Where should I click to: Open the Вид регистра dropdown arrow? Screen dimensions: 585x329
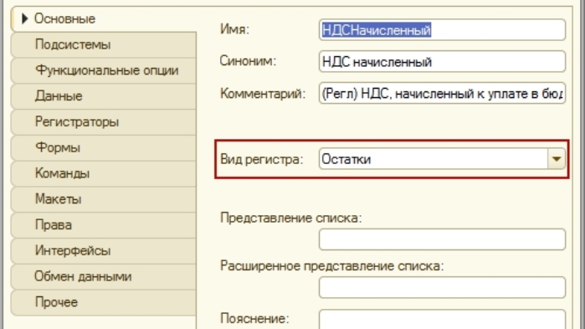click(557, 159)
